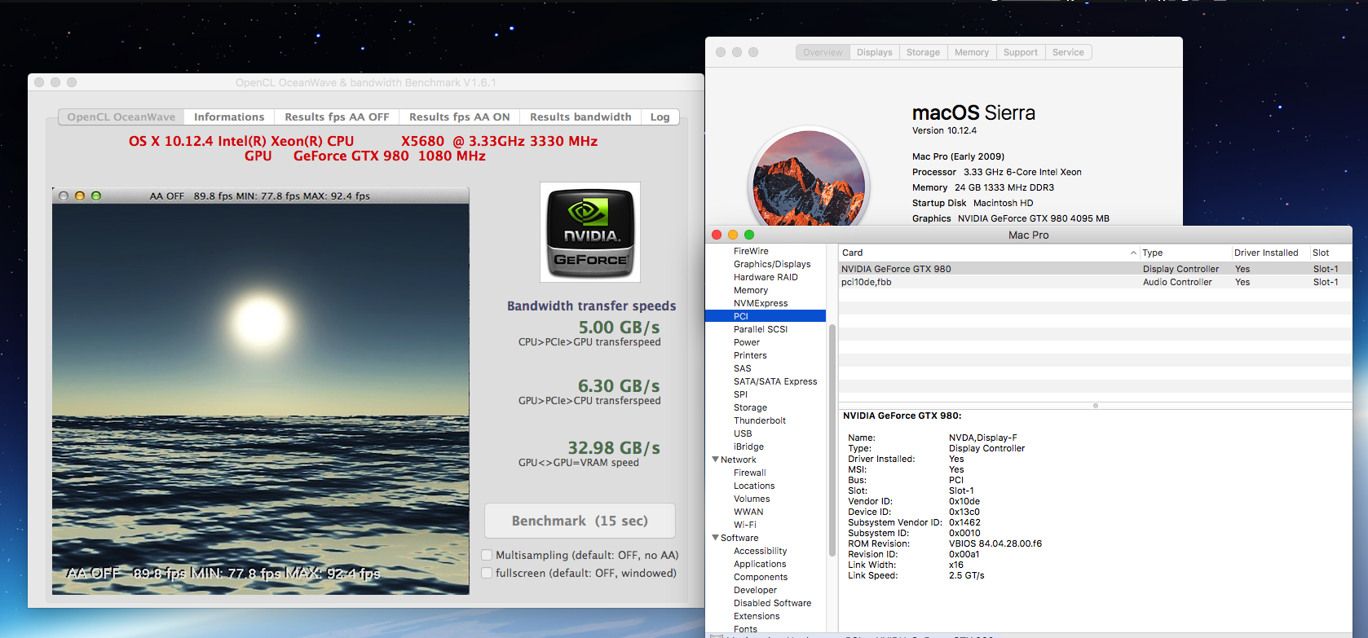Minimize the Mac Pro System Information window
This screenshot has height=638, width=1368.
733,235
